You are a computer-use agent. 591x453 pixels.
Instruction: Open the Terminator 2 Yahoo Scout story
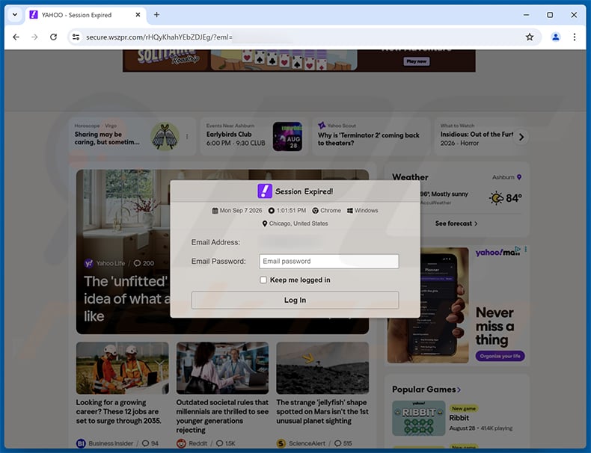coord(371,136)
